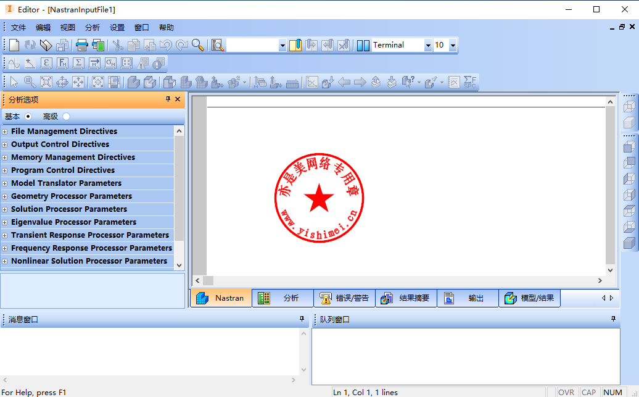This screenshot has height=397, width=639.
Task: Click the editor horizontal scrollbar thumb
Action: point(208,280)
